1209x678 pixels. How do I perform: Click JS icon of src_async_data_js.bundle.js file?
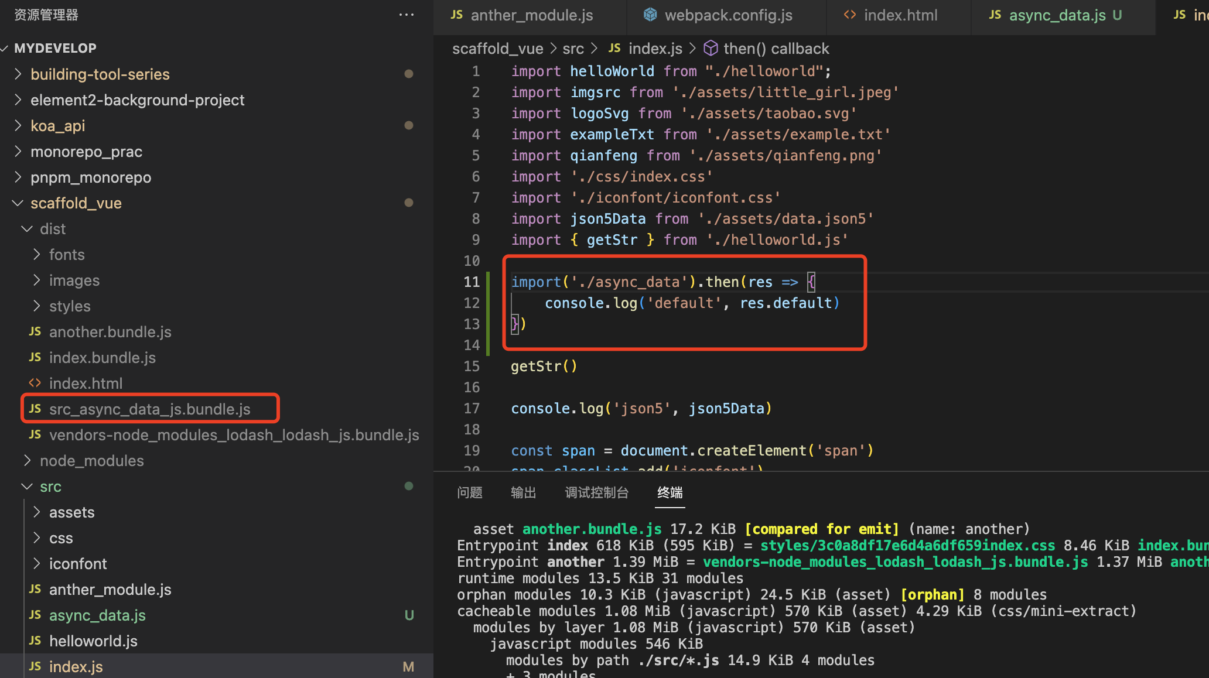35,409
